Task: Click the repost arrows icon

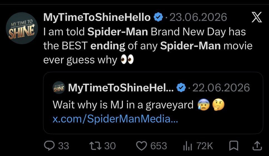Action: pyautogui.click(x=96, y=146)
